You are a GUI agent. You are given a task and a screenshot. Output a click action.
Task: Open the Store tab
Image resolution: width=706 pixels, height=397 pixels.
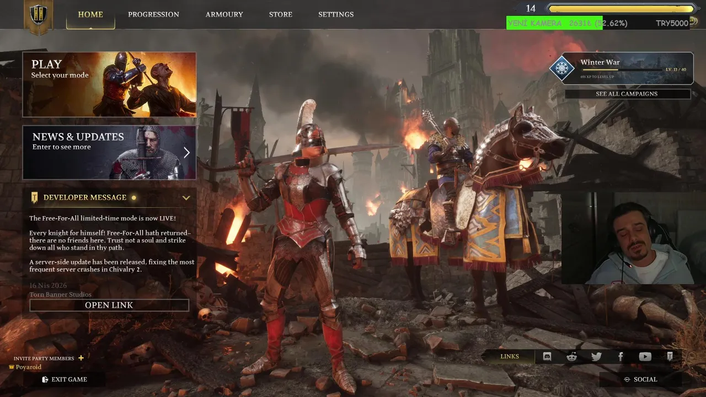point(281,14)
